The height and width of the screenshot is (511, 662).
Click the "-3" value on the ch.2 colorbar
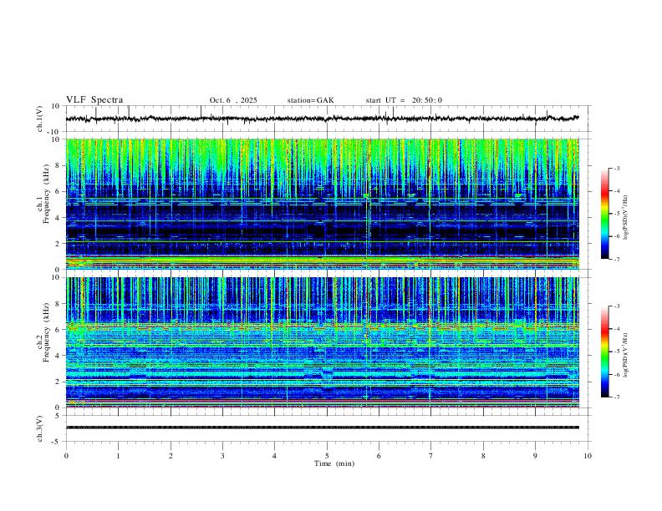[617, 306]
